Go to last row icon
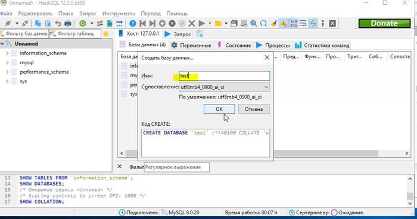Image resolution: width=417 pixels, height=219 pixels. [x=152, y=24]
